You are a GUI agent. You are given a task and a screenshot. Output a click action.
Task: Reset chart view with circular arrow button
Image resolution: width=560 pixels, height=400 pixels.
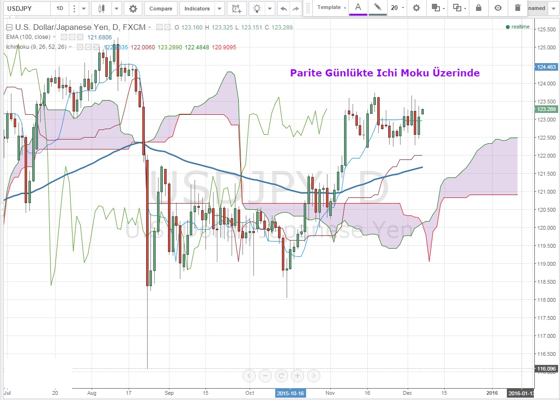[281, 376]
